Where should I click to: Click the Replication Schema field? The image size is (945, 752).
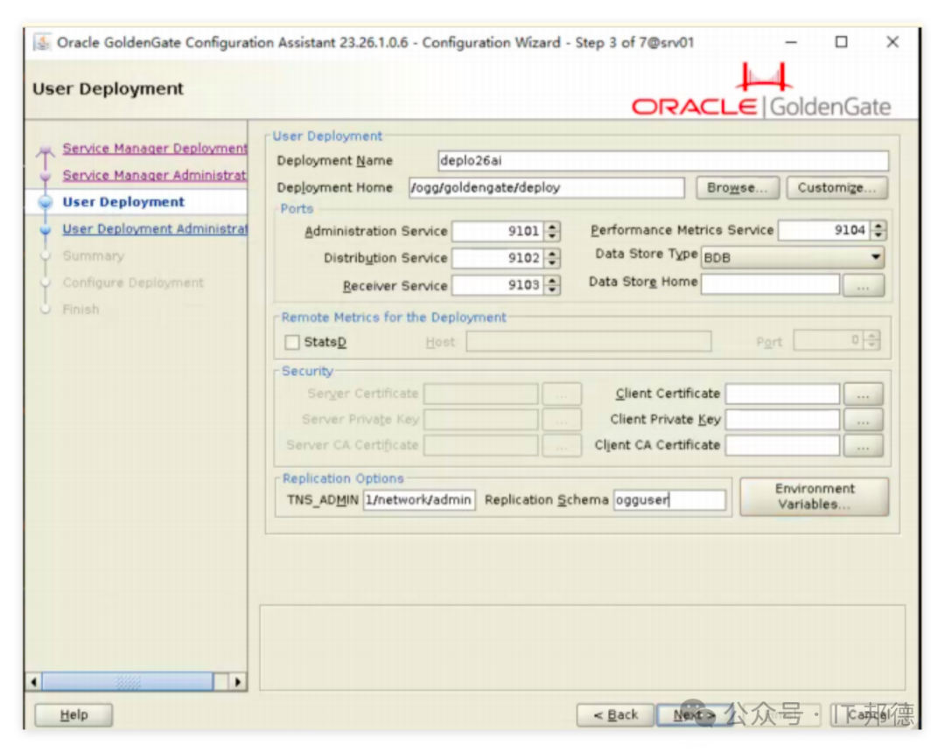click(669, 499)
